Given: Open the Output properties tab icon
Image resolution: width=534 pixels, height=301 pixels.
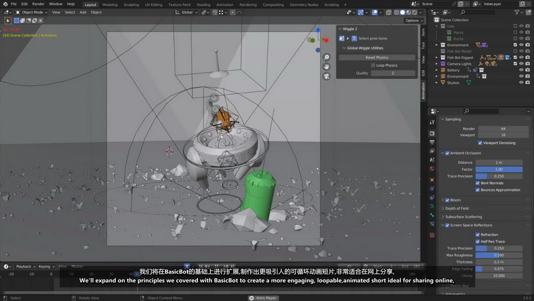Looking at the screenshot, I should coord(432,142).
